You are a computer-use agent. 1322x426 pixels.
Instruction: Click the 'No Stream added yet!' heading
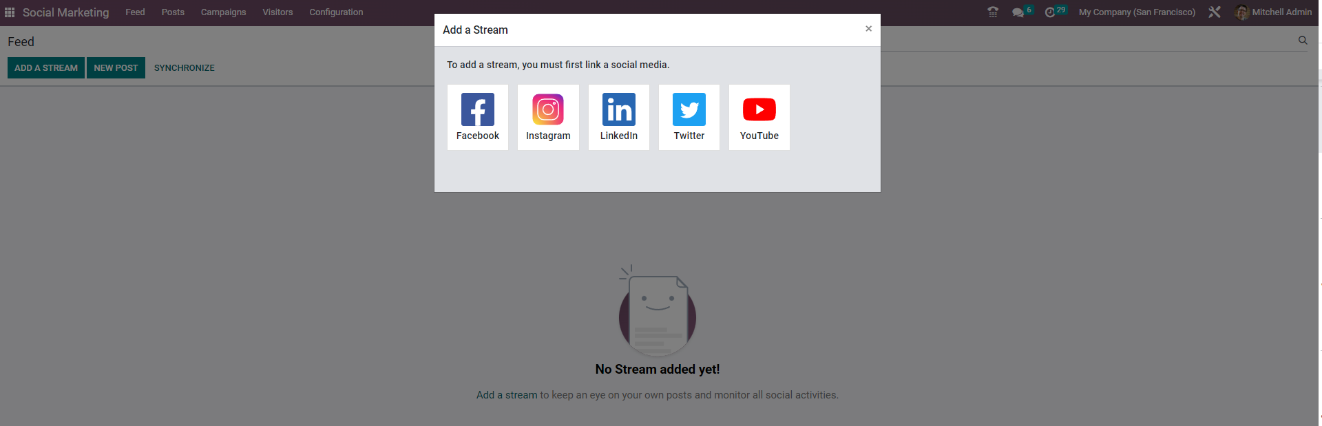click(658, 370)
